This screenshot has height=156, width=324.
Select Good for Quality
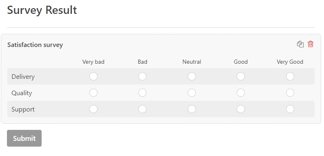point(241,93)
